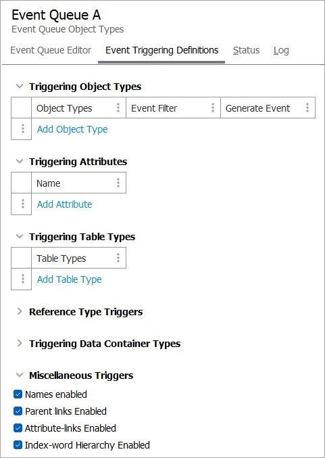
Task: Open Name column options menu
Action: click(118, 183)
